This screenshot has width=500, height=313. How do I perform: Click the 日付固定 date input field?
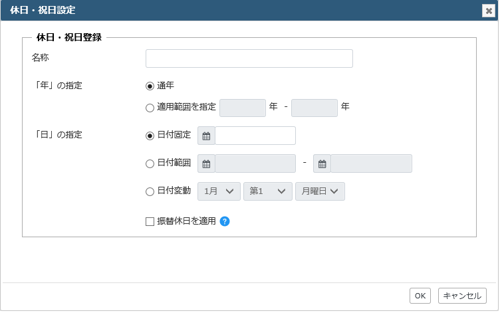click(255, 136)
